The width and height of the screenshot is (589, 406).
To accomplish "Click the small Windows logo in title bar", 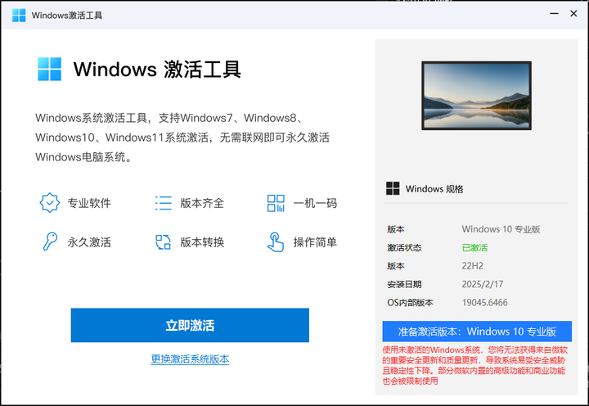I will (x=19, y=16).
